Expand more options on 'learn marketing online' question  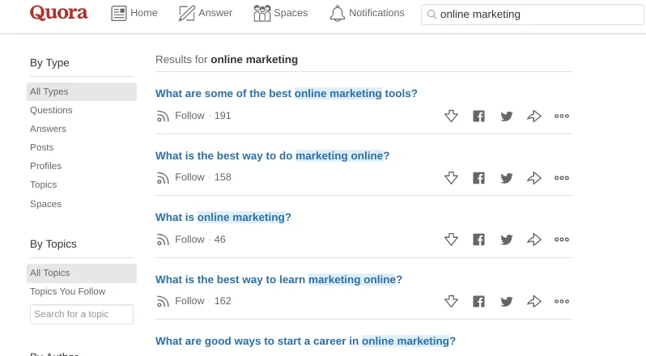click(562, 302)
